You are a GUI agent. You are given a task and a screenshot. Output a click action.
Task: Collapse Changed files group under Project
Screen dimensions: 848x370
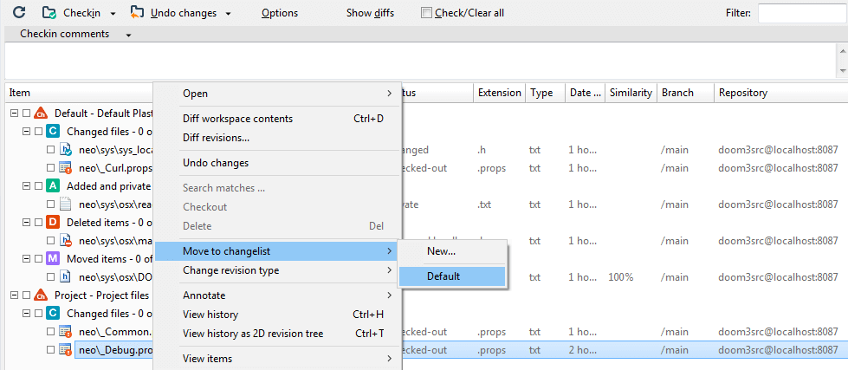click(25, 313)
